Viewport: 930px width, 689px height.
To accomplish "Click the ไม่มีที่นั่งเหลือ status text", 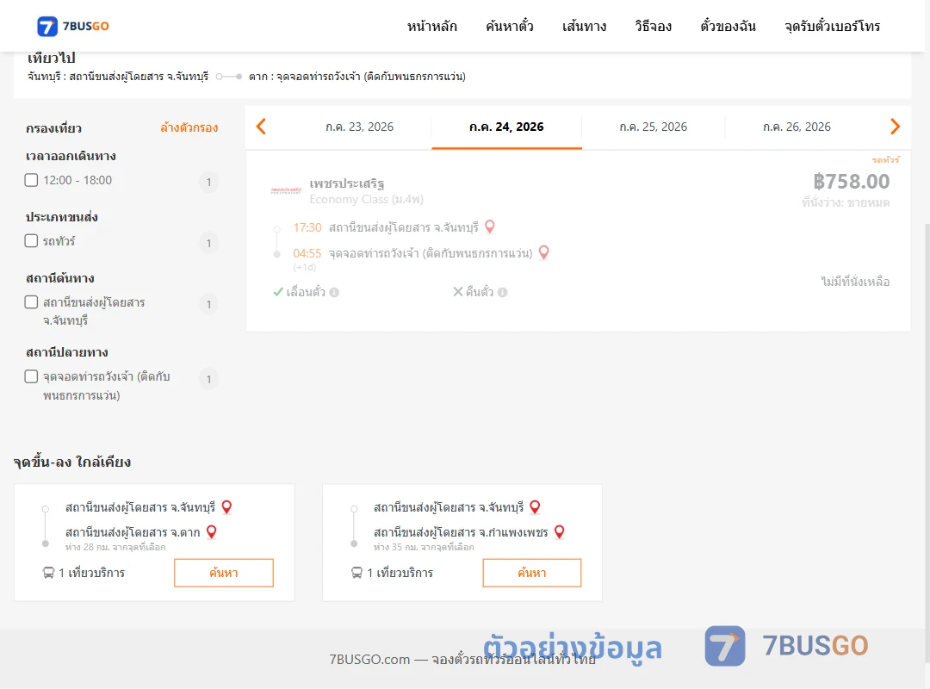I will 855,282.
